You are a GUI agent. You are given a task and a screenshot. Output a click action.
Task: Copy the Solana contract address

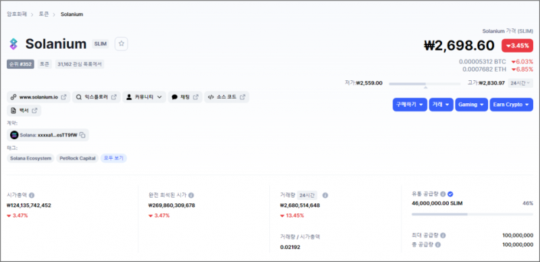(x=82, y=135)
